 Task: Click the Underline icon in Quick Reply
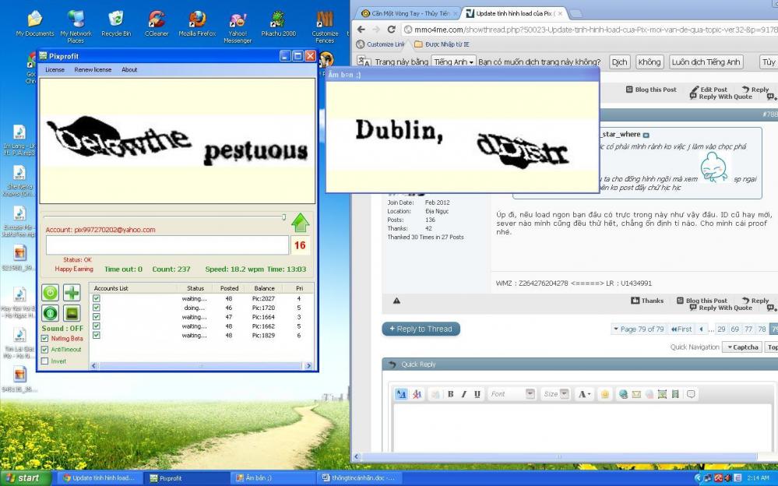click(477, 393)
